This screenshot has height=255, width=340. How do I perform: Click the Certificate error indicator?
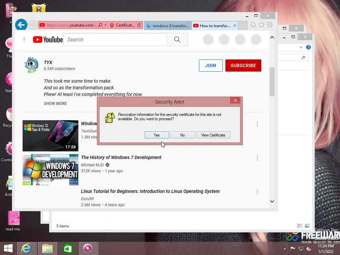tap(123, 25)
